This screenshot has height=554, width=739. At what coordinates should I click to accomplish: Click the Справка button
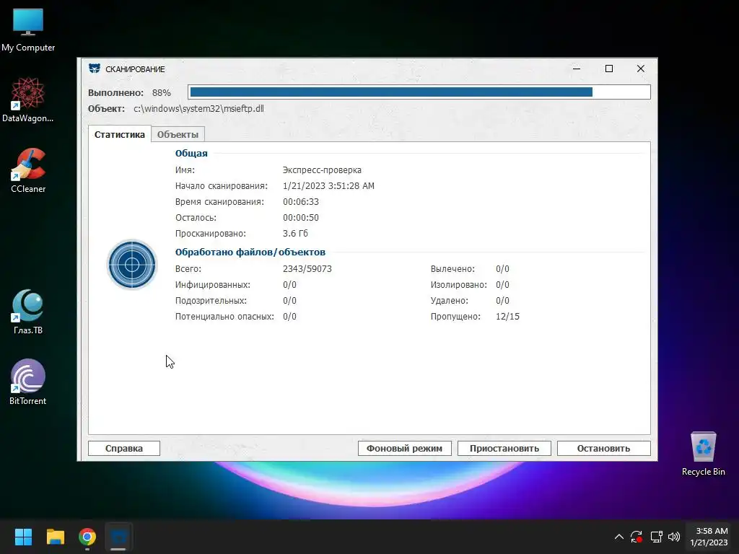[x=124, y=449]
